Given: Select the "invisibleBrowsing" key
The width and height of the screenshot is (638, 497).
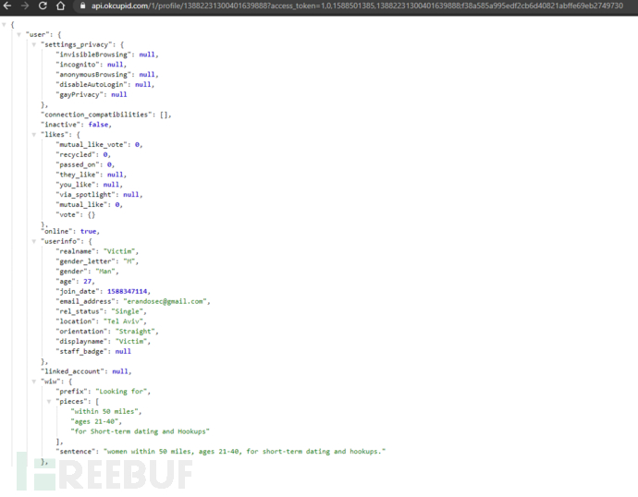Looking at the screenshot, I should click(93, 55).
